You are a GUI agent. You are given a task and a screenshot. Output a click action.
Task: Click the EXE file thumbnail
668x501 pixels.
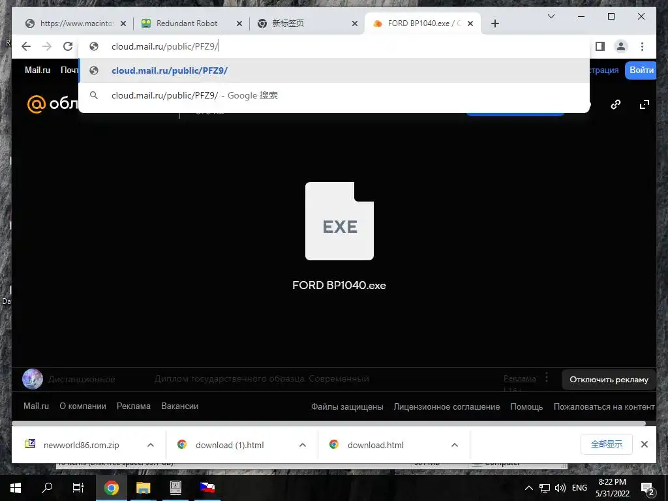(x=339, y=220)
